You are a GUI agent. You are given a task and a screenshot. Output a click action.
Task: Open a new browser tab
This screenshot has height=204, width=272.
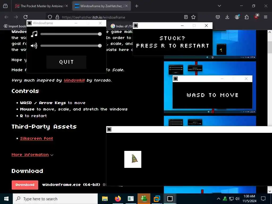pyautogui.click(x=137, y=6)
